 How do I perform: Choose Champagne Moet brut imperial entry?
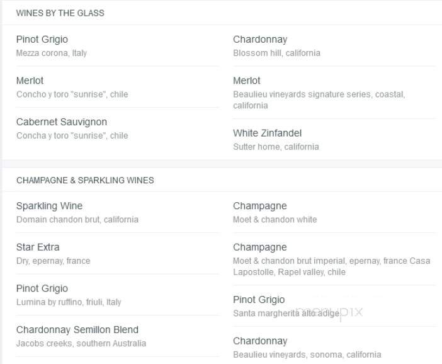tap(334, 259)
